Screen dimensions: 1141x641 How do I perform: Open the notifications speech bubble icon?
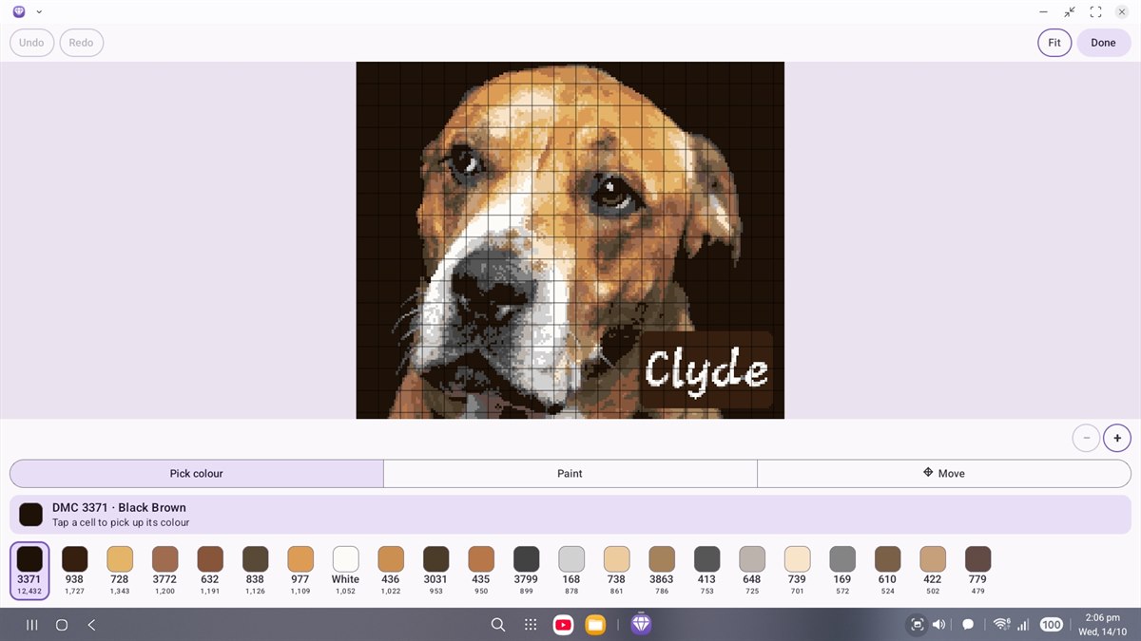pyautogui.click(x=968, y=625)
